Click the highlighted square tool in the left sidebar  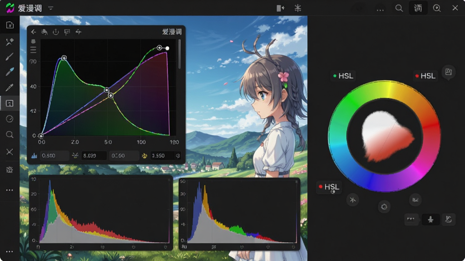[x=10, y=103]
